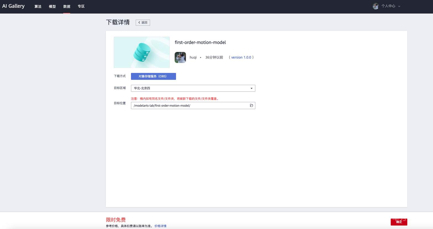This screenshot has width=433, height=229.
Task: Click the huqi author cat avatar
Action: pos(180,57)
